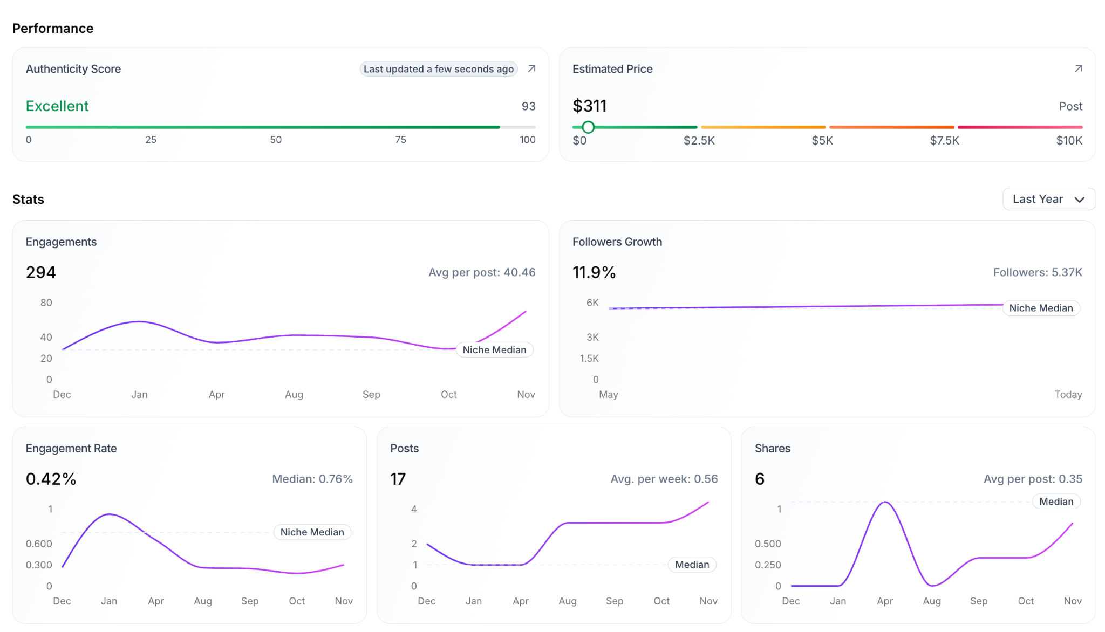Click the 'Last updated a few seconds ago' badge
Viewport: 1105px width, 632px height.
[x=438, y=69]
